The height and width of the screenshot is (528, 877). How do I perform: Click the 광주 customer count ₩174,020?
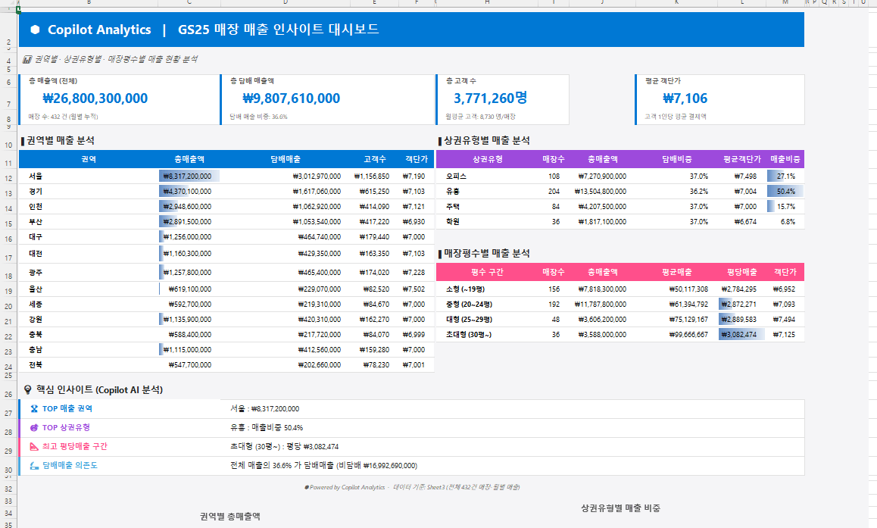[x=374, y=273]
